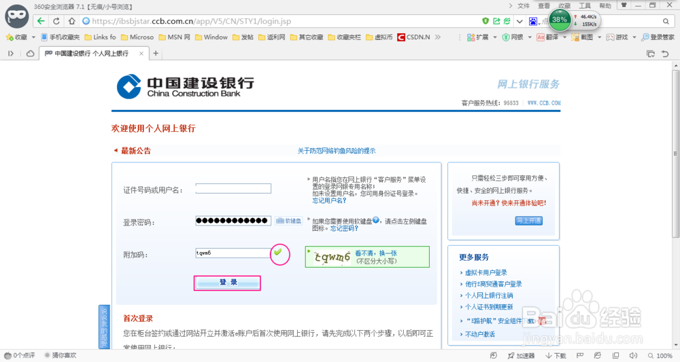Viewport: 680px width, 362px height.
Task: Toggle the sidebar panel button left of tabs
Action: coord(11,53)
